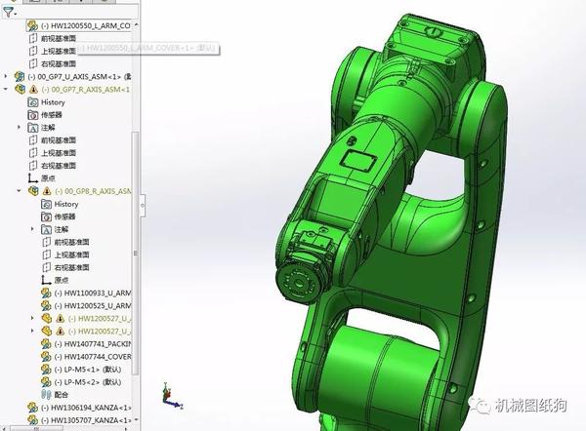Click the 注解 annotations icon under 00_GP8_R_AXIS_ASM

pos(46,229)
